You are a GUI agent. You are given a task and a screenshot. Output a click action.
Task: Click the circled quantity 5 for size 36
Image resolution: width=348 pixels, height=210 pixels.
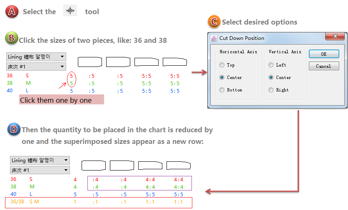tap(71, 76)
